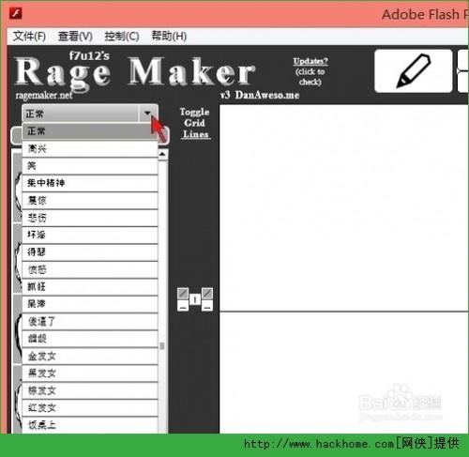
Task: Collapse the face category dropdown arrow
Action: (147, 114)
